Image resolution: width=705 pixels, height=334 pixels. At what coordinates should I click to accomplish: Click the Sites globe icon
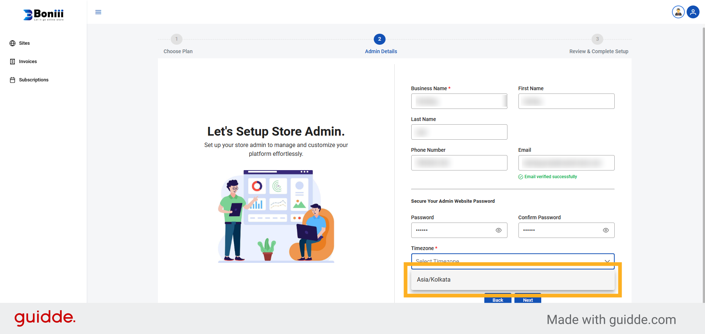(12, 43)
